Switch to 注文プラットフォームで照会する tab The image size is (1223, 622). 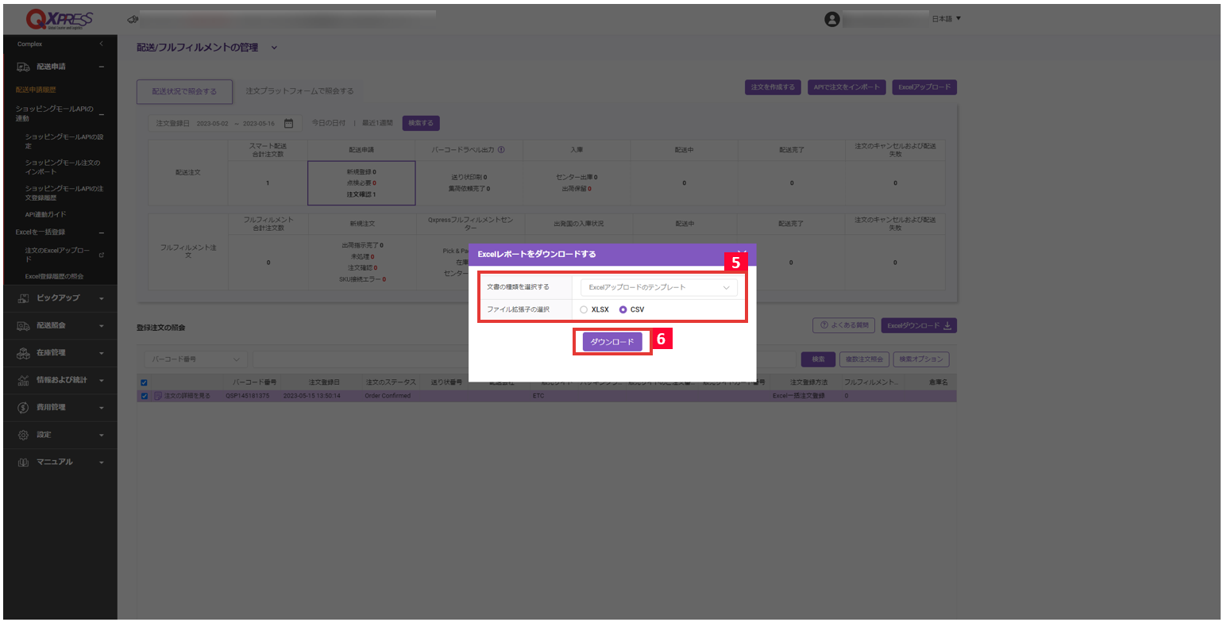[x=299, y=91]
